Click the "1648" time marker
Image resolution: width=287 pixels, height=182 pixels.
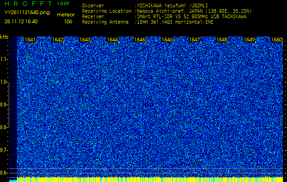pos(222,40)
